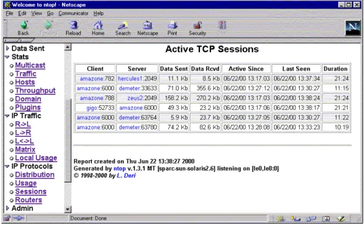Open the Domain link
The width and height of the screenshot is (364, 225).
[x=28, y=99]
